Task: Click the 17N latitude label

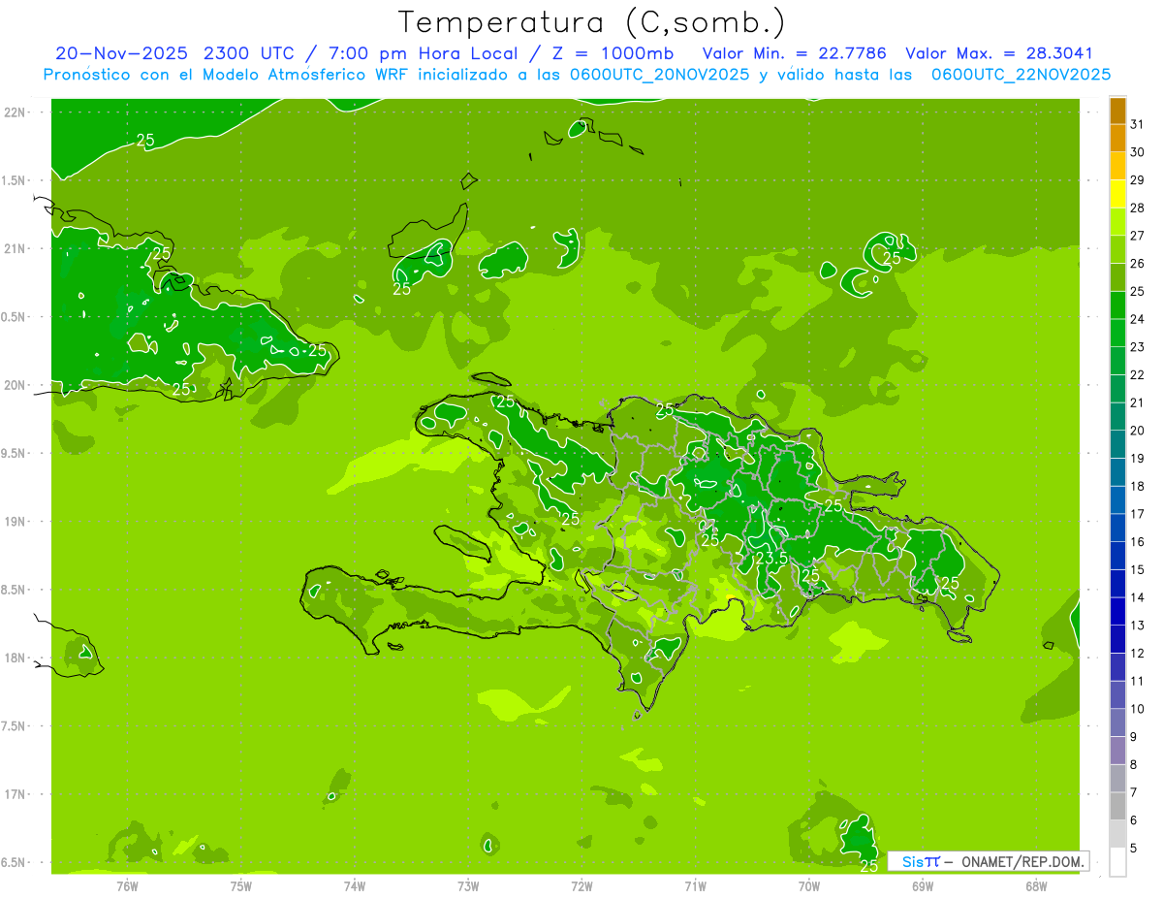Action: 16,795
